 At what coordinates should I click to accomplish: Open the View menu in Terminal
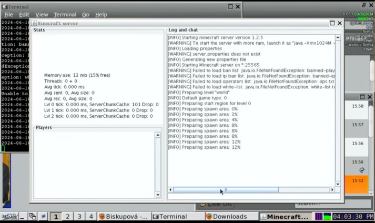(42, 15)
